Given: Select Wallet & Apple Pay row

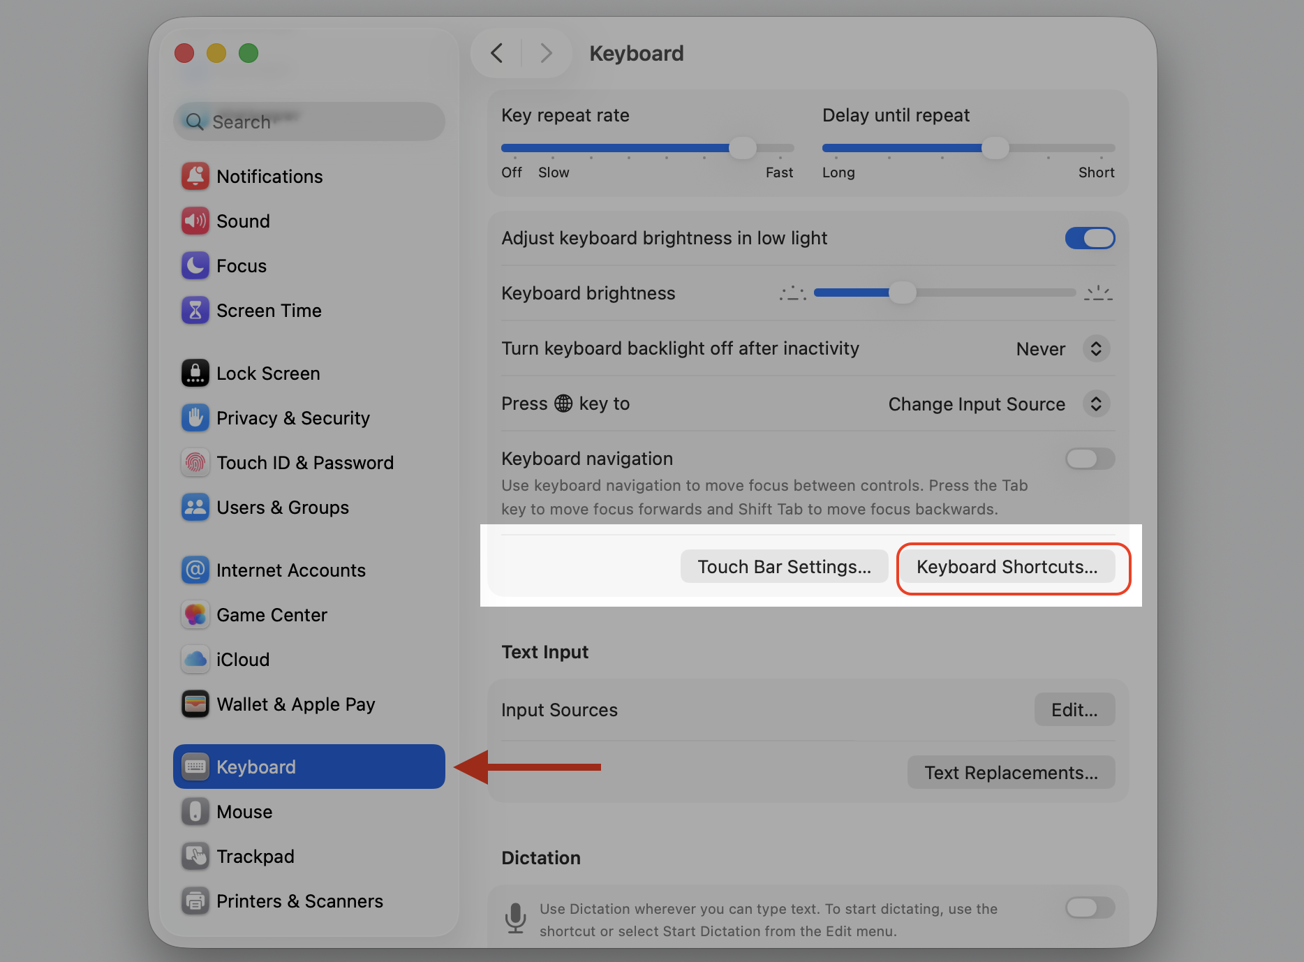Looking at the screenshot, I should pos(309,704).
